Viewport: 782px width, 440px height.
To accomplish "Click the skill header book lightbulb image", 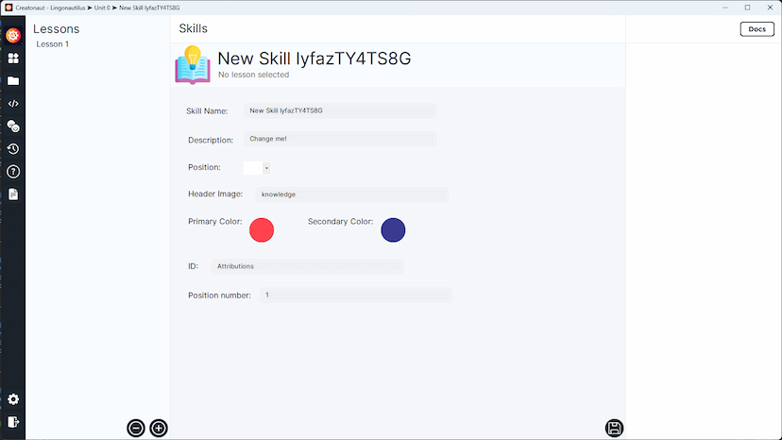I will 193,65.
